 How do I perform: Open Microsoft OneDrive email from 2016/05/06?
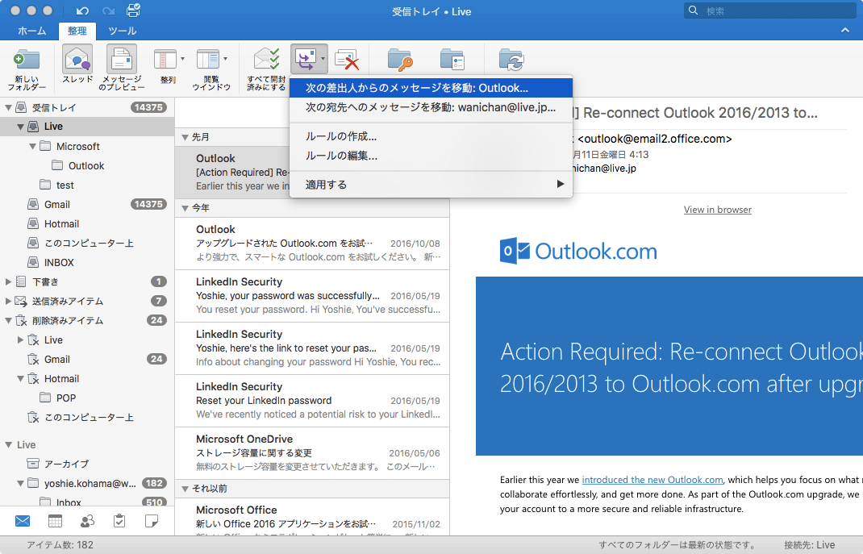click(312, 452)
